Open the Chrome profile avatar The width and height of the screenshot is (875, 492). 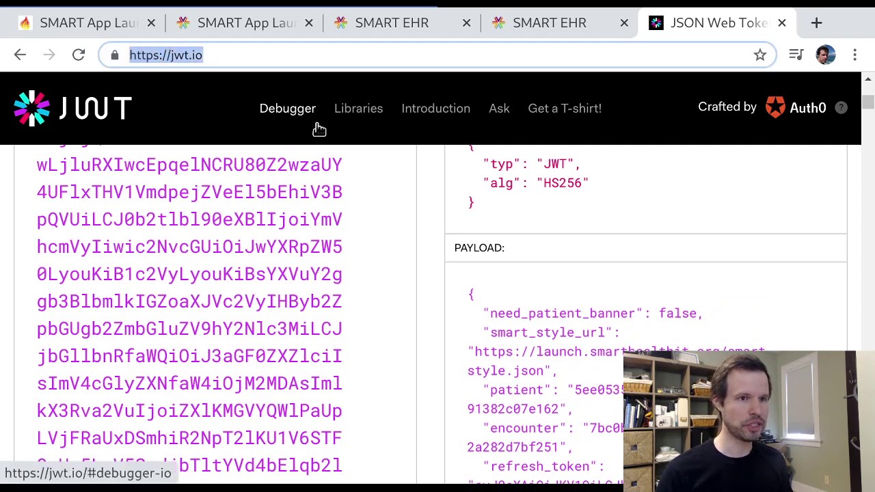pos(826,55)
